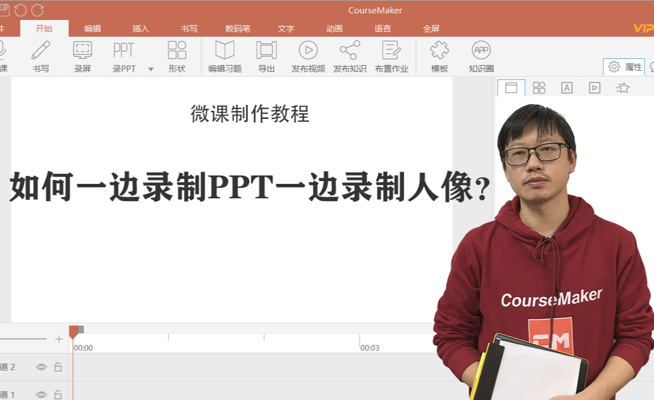Redo the last action

38,10
